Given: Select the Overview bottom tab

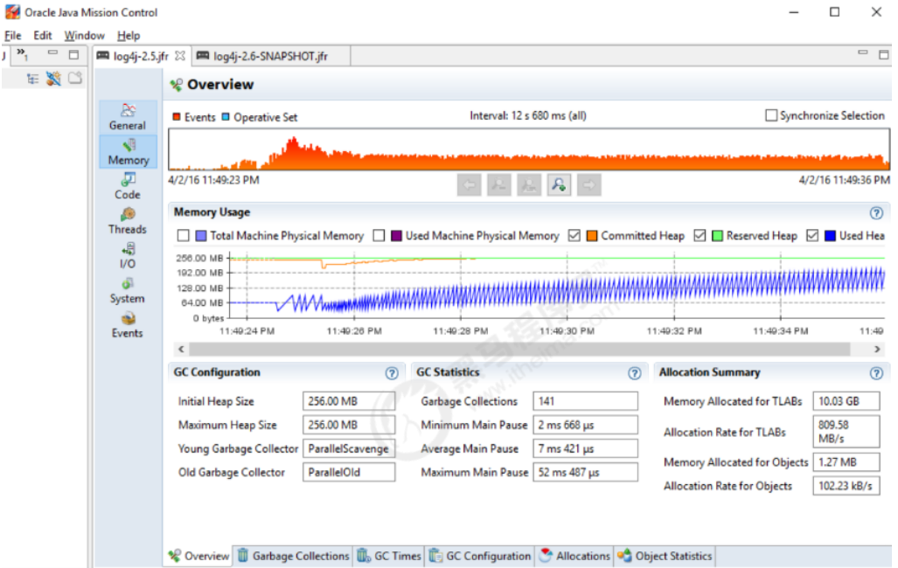Looking at the screenshot, I should point(199,556).
